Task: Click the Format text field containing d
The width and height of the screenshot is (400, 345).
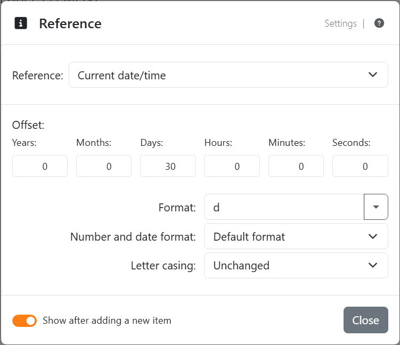Action: (x=284, y=207)
